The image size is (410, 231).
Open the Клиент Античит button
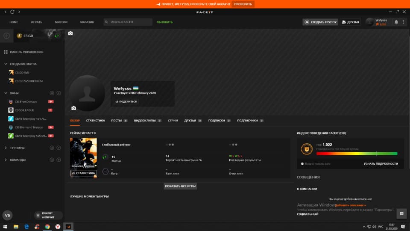48,215
